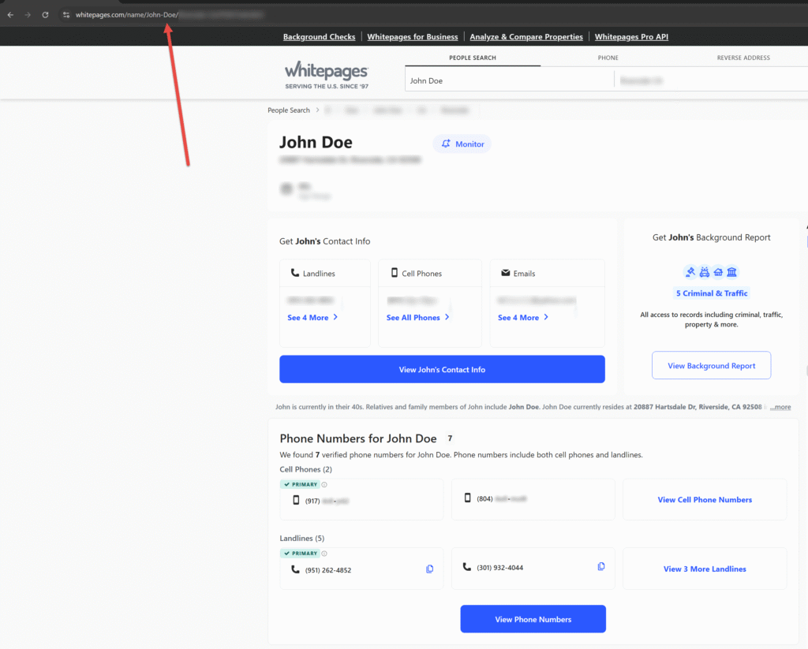Open Whitepages Pro API link
808x649 pixels.
click(631, 36)
